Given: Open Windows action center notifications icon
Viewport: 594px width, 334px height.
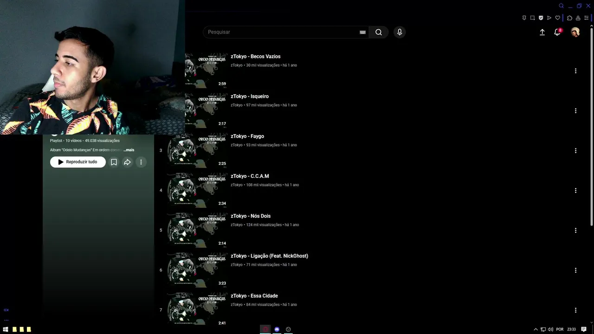Looking at the screenshot, I should pyautogui.click(x=584, y=329).
